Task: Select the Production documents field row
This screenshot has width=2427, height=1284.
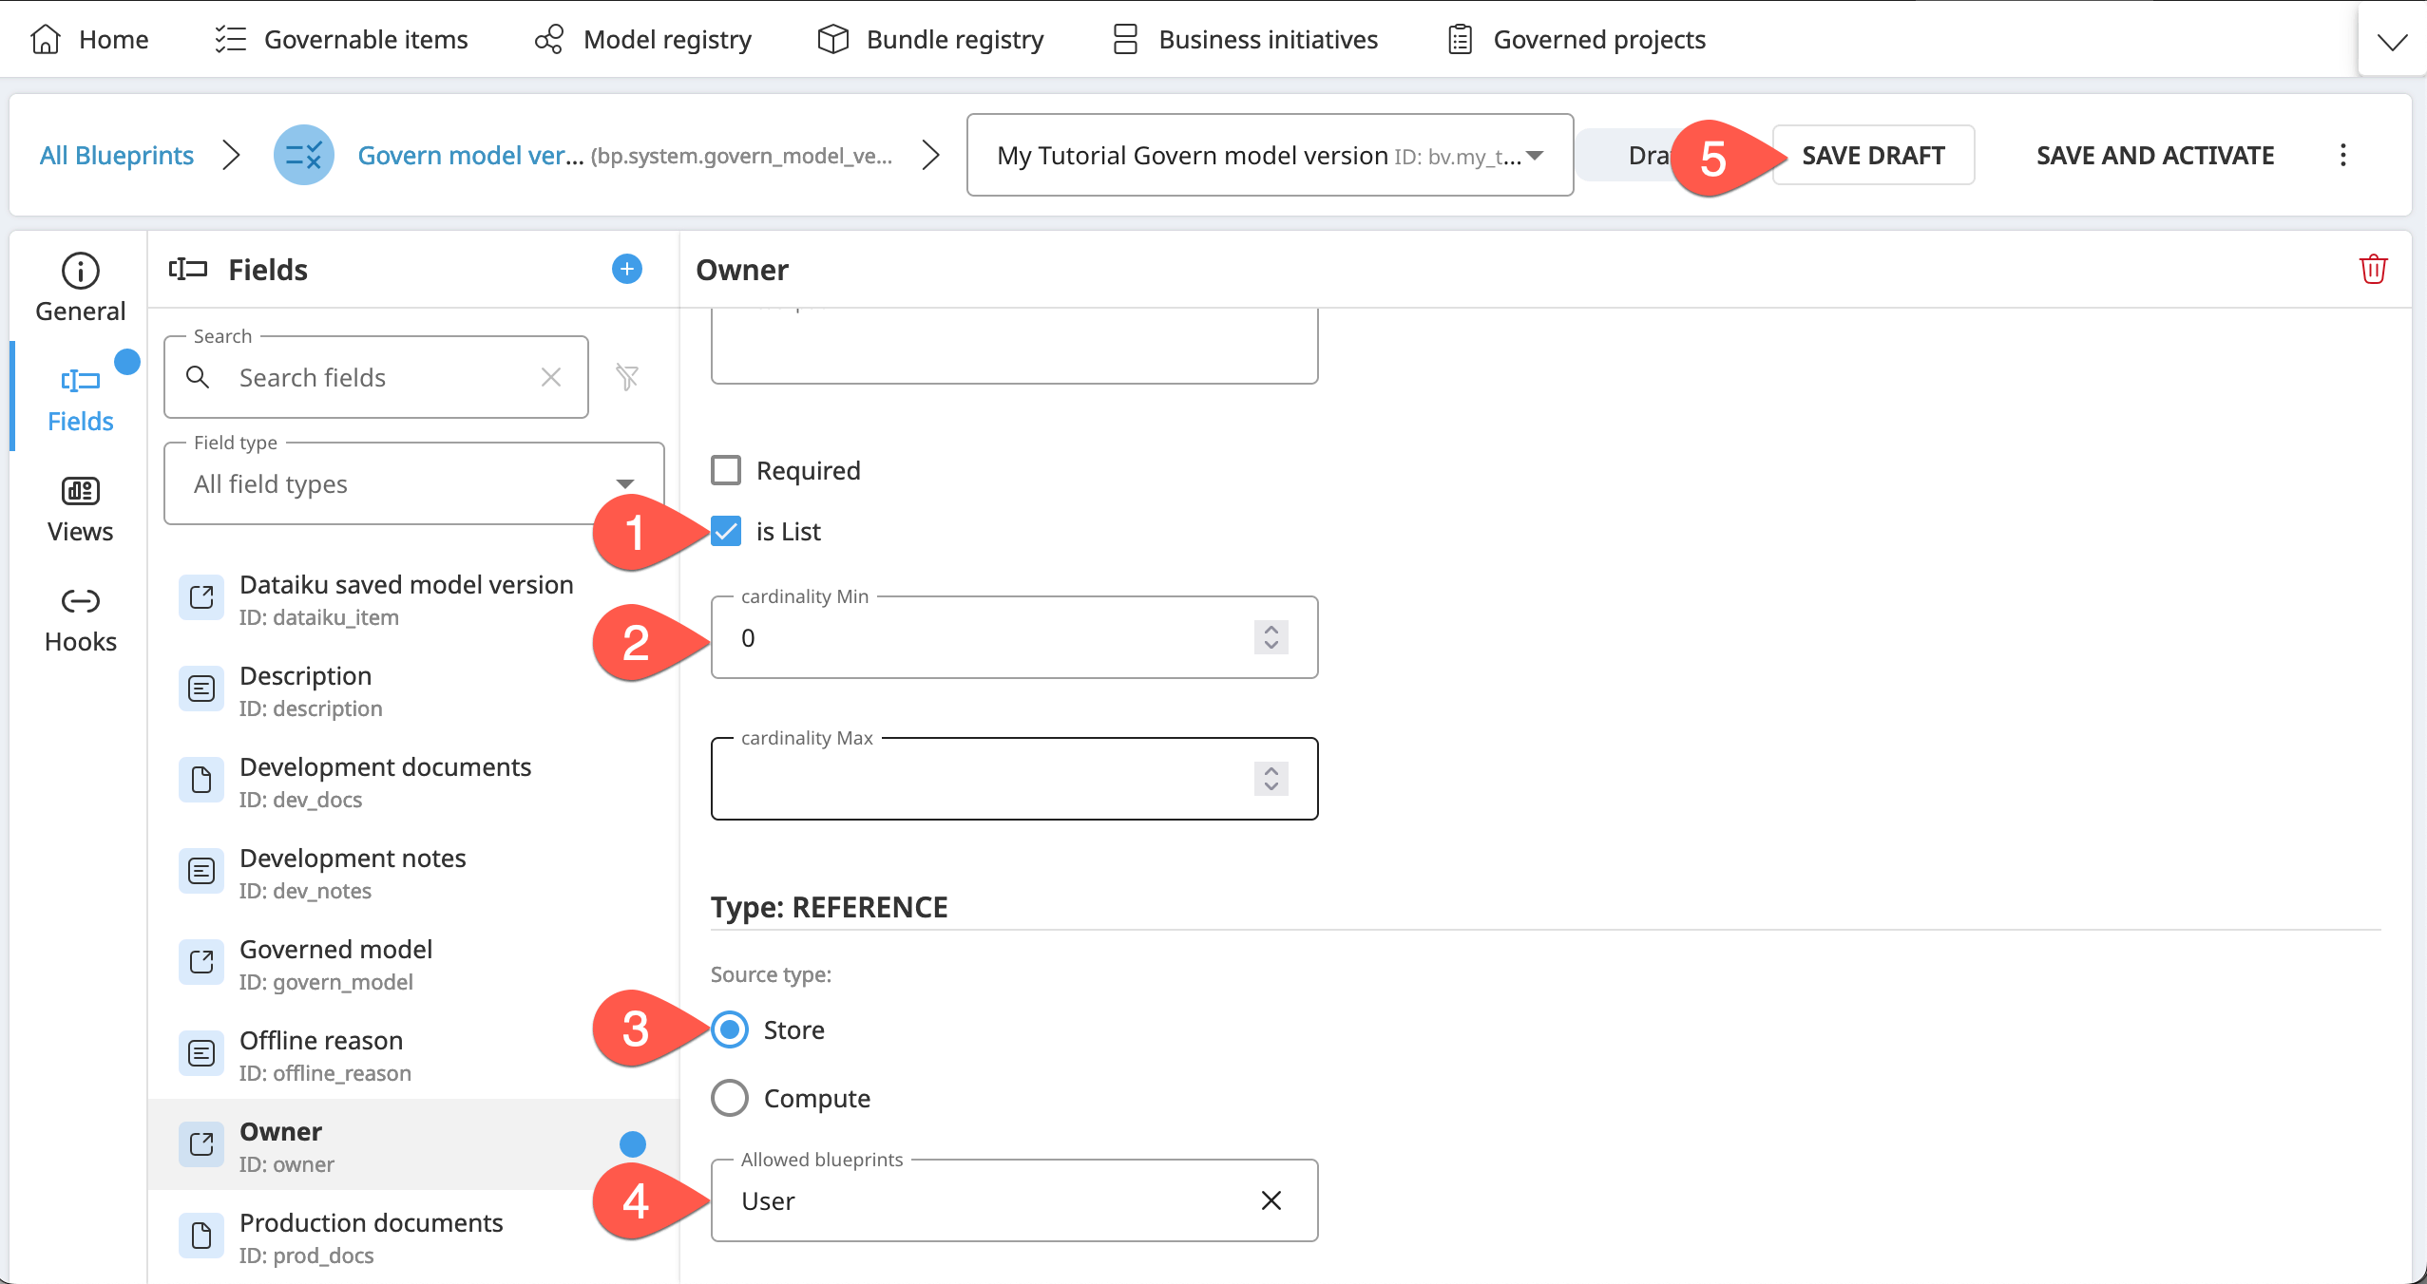Action: point(414,1236)
